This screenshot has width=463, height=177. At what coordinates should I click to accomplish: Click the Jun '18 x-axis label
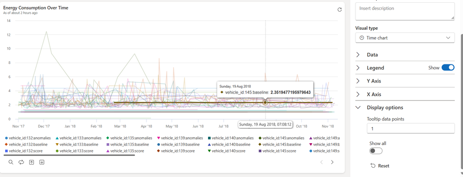[198, 126]
